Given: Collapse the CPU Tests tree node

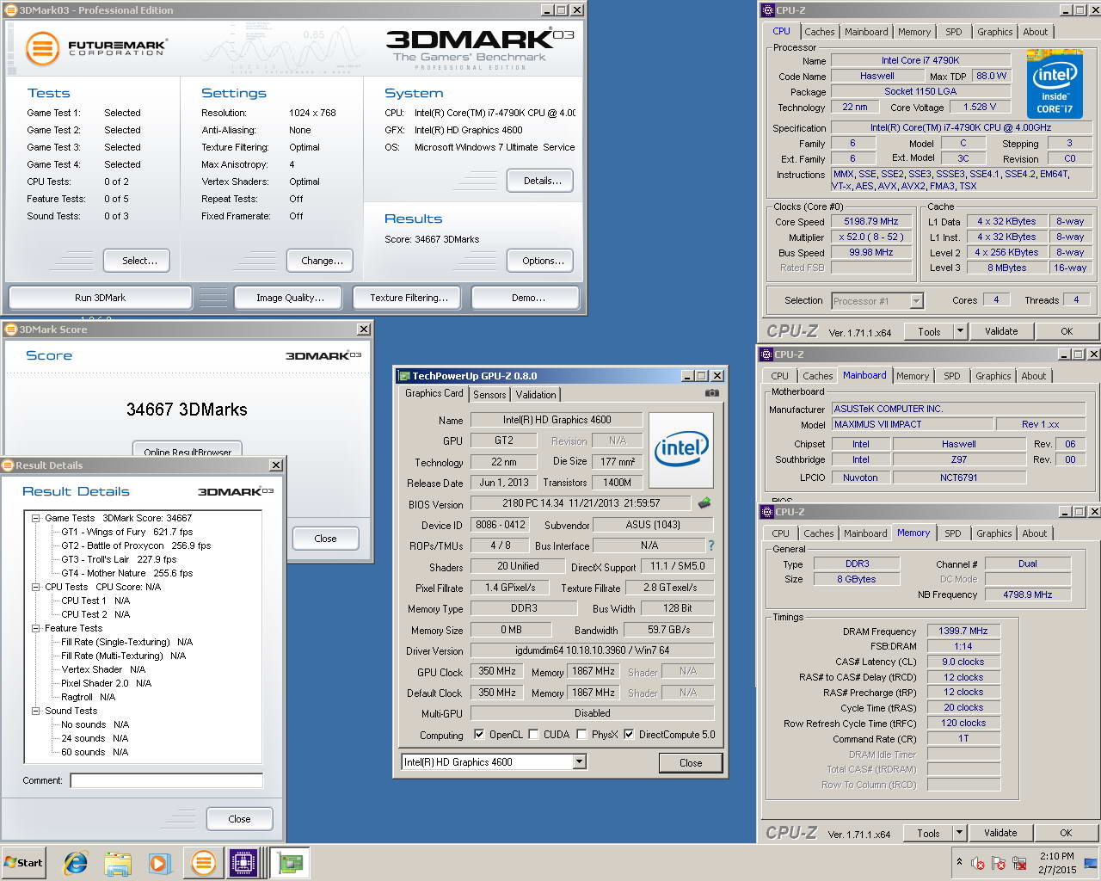Looking at the screenshot, I should pos(35,587).
